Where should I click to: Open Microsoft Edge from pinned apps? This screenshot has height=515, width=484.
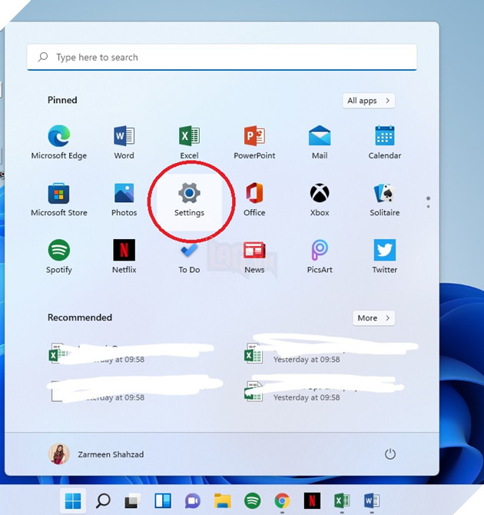(59, 142)
